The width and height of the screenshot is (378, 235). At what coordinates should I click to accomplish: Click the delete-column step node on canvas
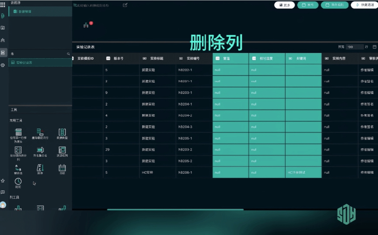[86, 25]
